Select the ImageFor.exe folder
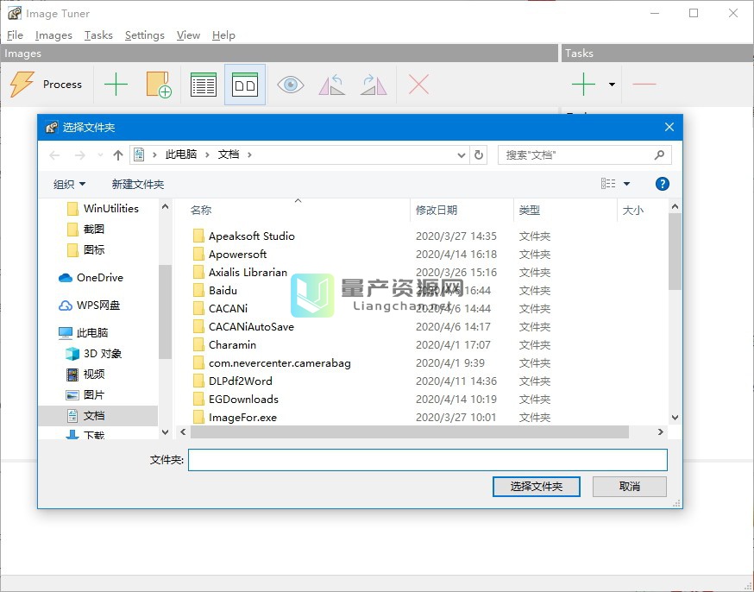Screen dimensions: 754x592 (x=235, y=418)
